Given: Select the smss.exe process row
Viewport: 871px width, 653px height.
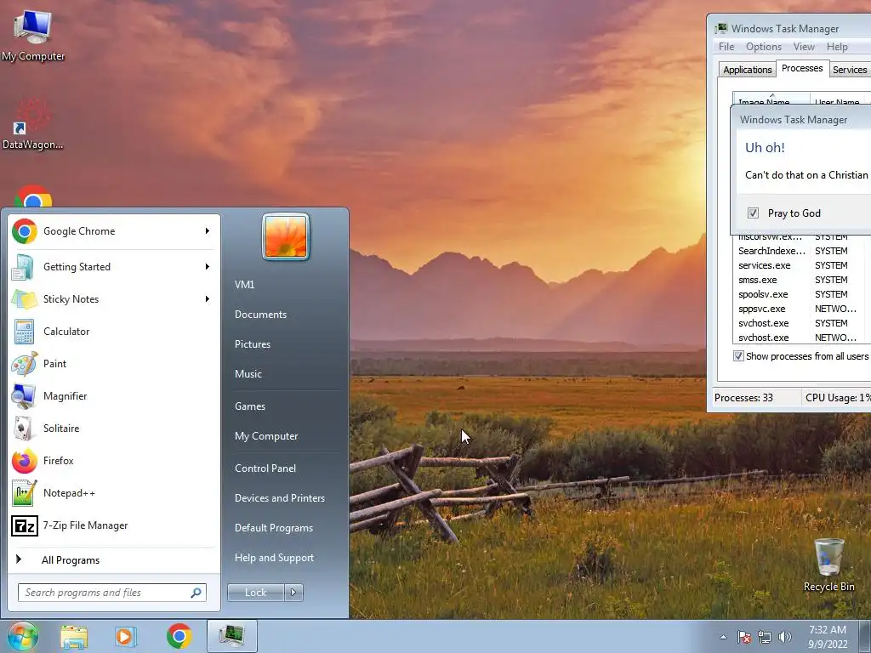Looking at the screenshot, I should click(x=801, y=280).
